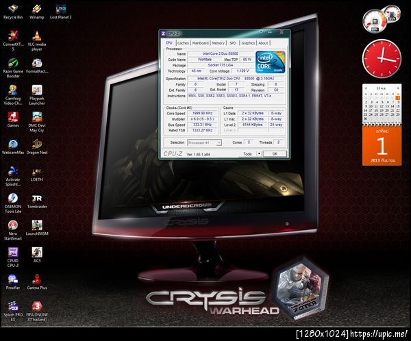Switch to the Graphics tab

(248, 43)
